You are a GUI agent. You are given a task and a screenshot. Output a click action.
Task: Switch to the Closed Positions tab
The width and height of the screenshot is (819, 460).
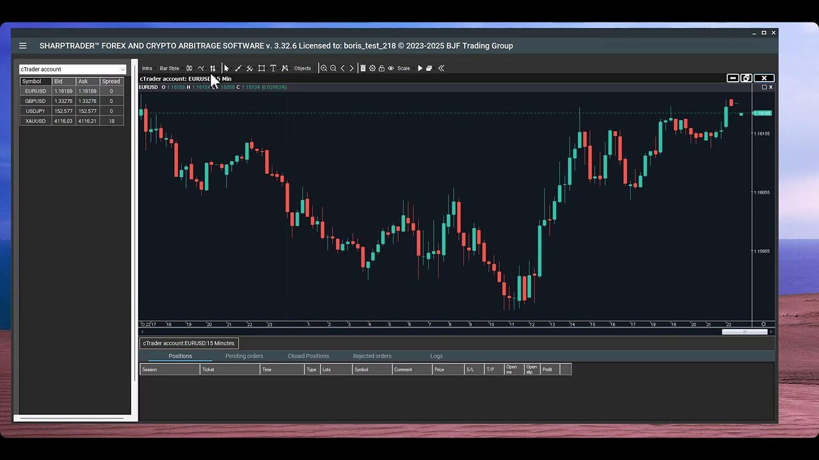(308, 356)
